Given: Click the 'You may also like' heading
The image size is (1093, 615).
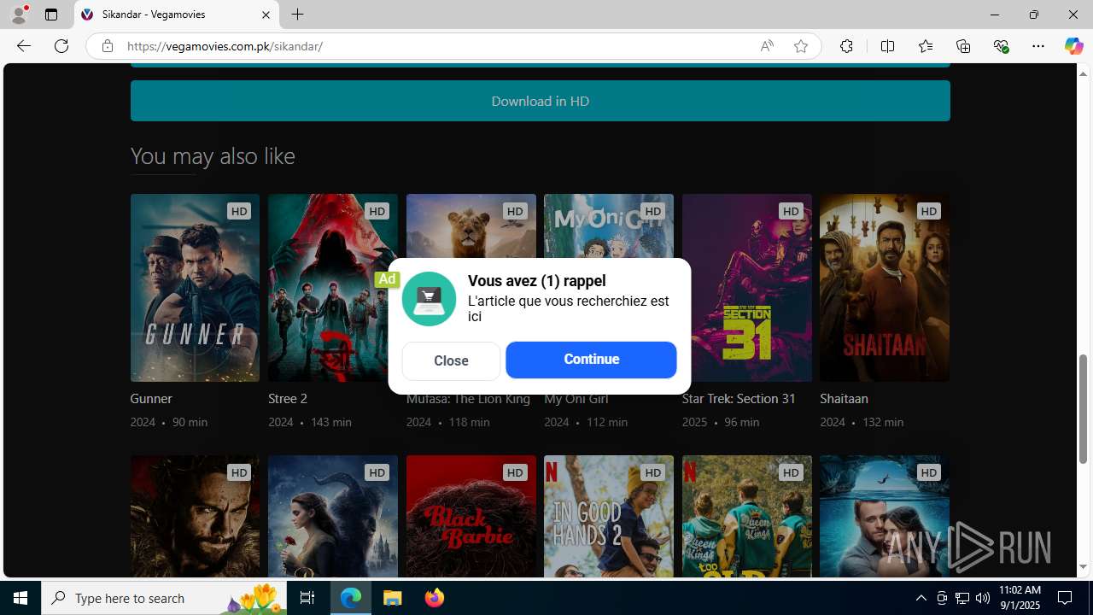Looking at the screenshot, I should click(213, 155).
